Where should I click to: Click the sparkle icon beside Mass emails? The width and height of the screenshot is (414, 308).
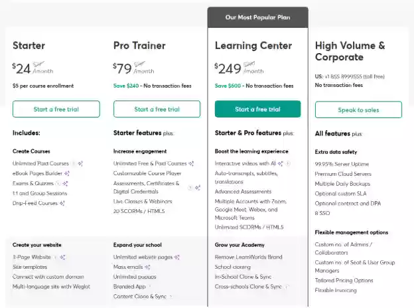pyautogui.click(x=147, y=267)
